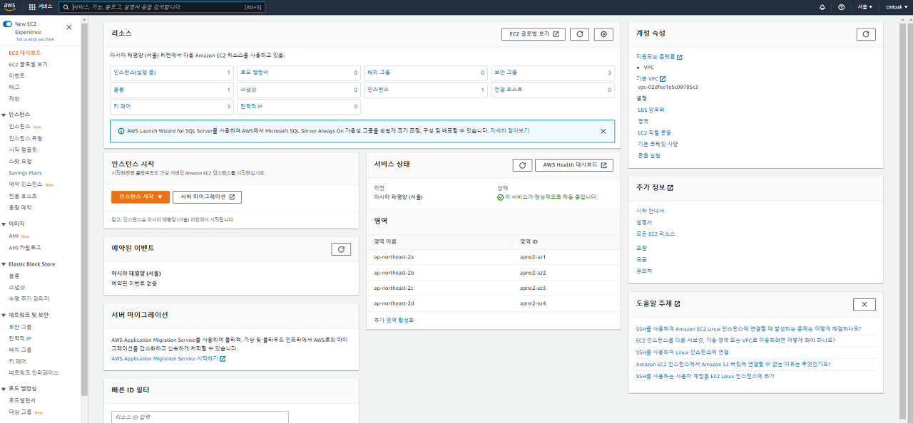Click 키 페어 resource tile
Viewport: 913px width, 423px height.
[171, 107]
